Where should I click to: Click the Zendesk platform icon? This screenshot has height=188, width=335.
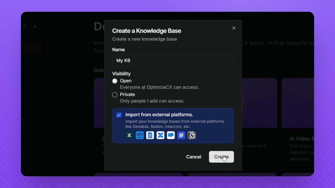129,135
